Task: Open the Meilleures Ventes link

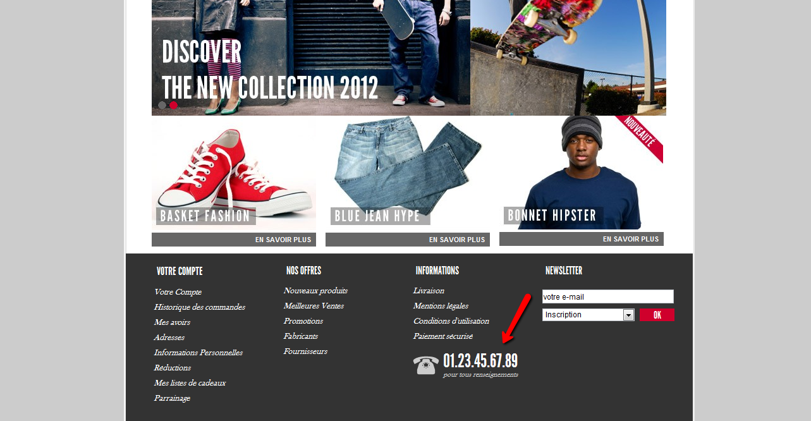Action: [x=314, y=306]
